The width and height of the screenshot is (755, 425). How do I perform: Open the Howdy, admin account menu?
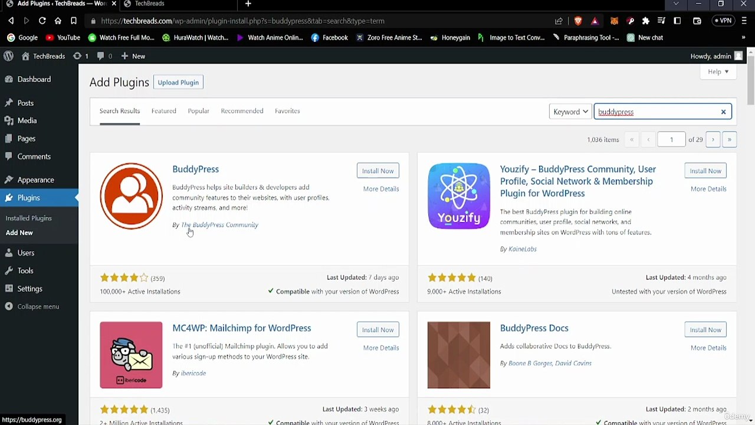coord(716,56)
